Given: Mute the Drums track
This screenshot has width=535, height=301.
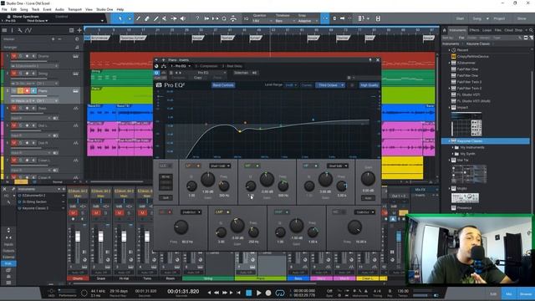Looking at the screenshot, I should [x=14, y=56].
